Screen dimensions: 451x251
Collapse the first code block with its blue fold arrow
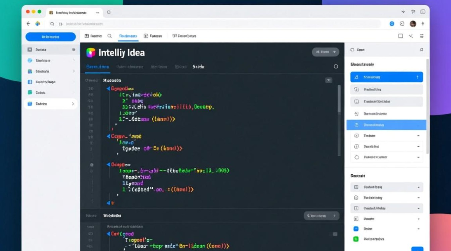[108, 89]
